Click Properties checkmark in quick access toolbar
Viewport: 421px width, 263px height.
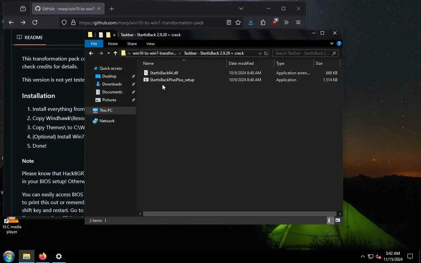click(101, 35)
